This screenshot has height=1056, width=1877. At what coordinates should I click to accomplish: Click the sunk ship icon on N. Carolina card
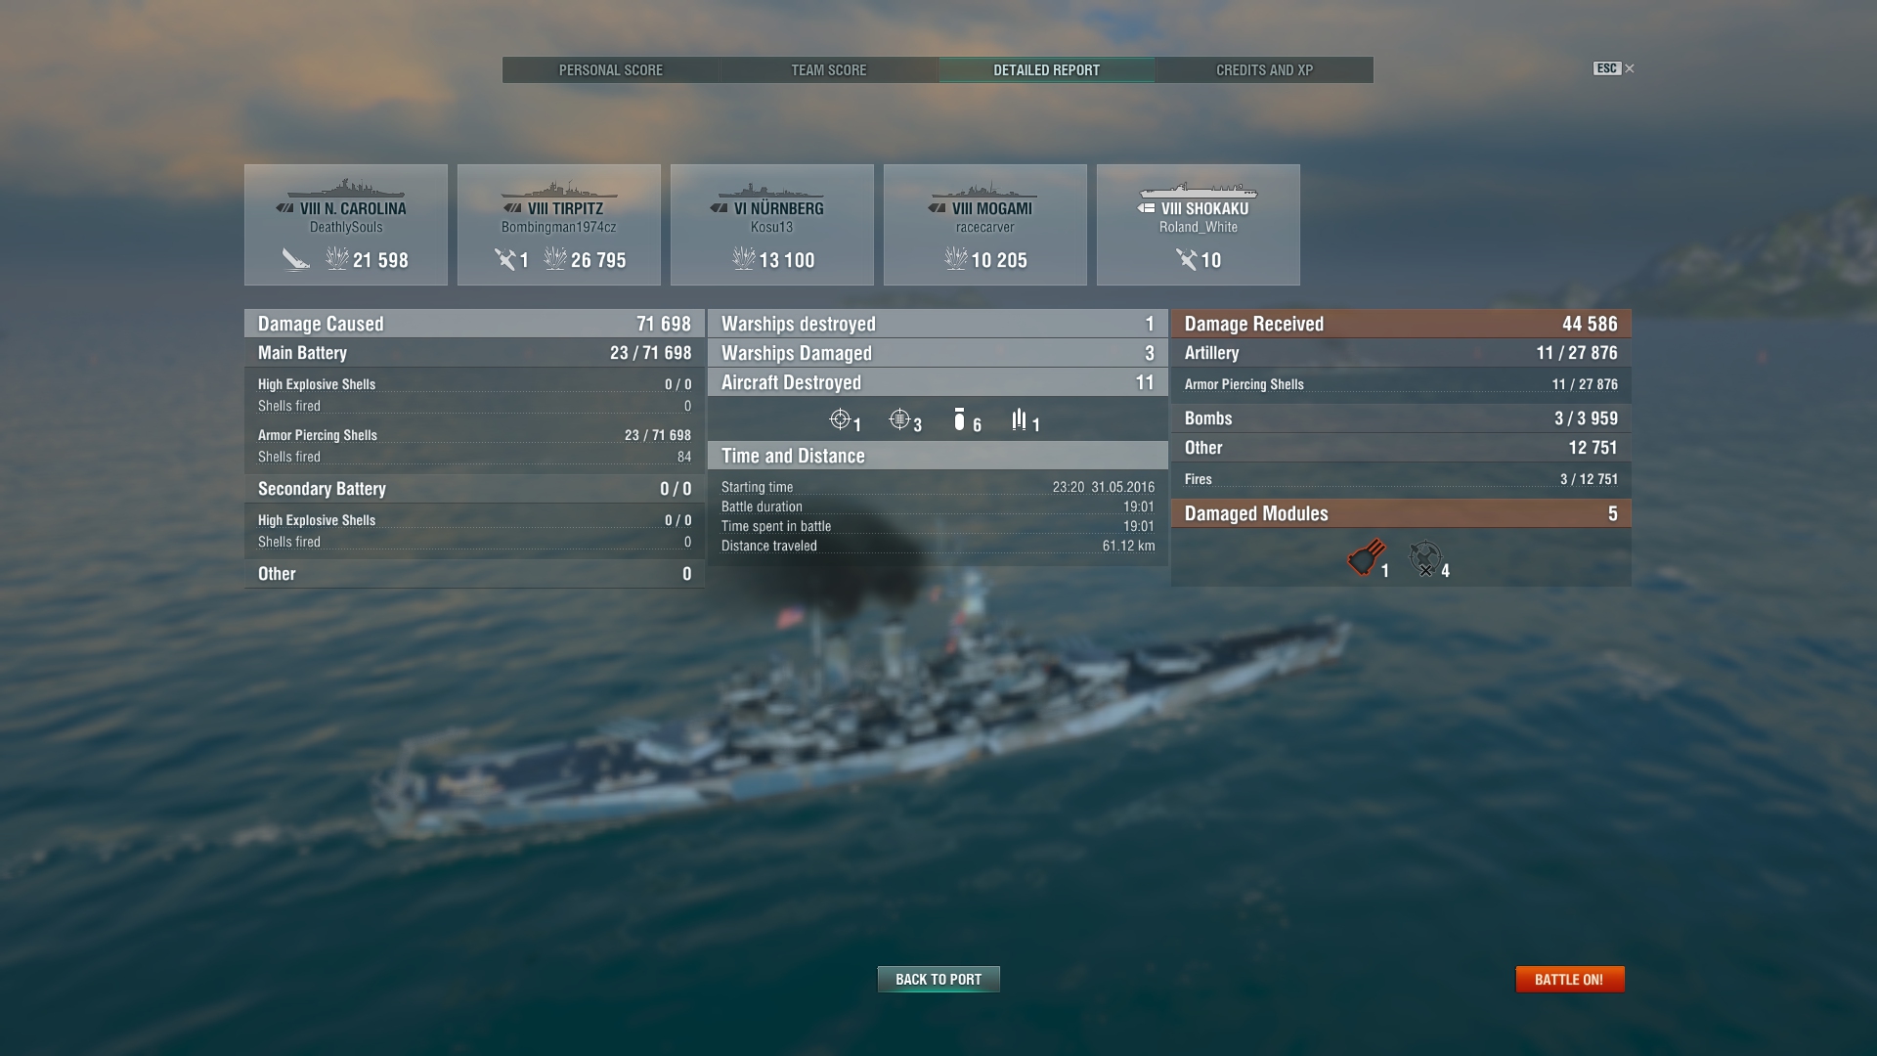click(x=295, y=260)
